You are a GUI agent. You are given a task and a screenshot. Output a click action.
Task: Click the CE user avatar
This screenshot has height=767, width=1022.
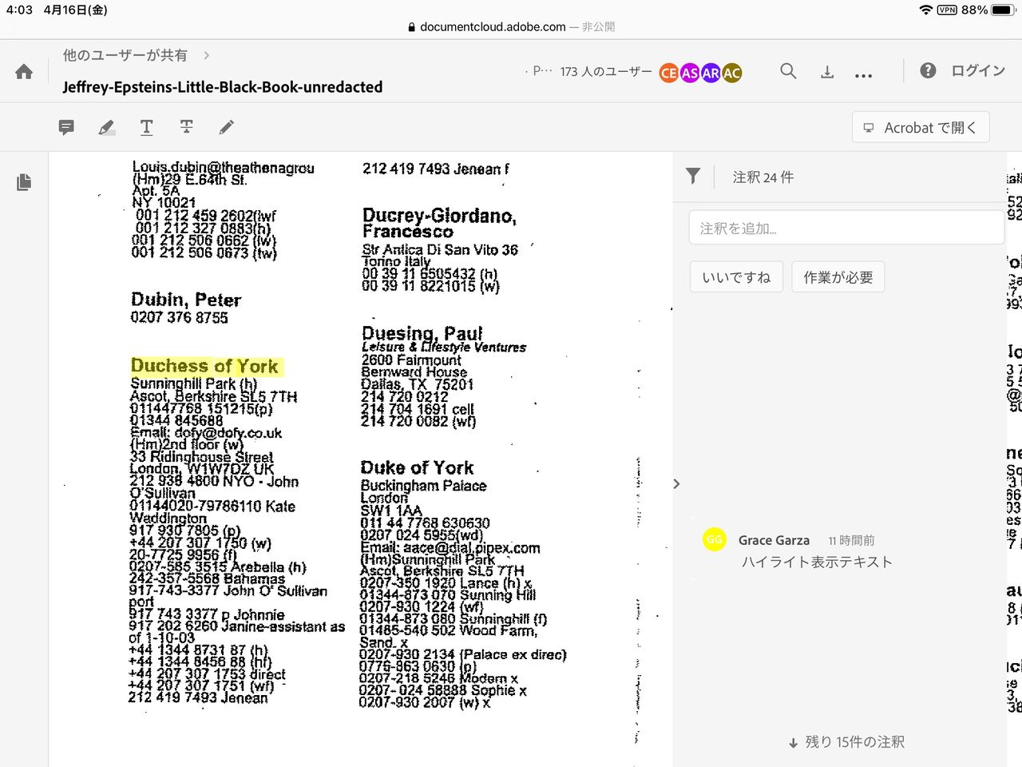(x=669, y=74)
